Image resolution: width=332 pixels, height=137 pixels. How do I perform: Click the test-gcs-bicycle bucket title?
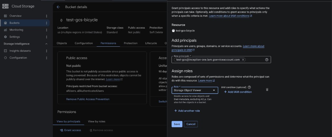pos(82,20)
